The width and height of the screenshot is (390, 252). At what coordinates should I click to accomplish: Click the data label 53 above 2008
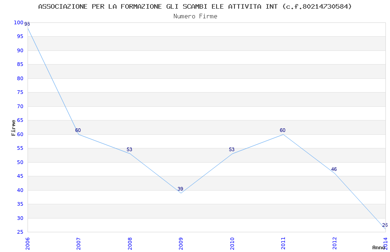tap(129, 150)
